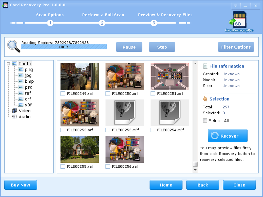Click the magnifying glass scan icon

click(x=14, y=46)
